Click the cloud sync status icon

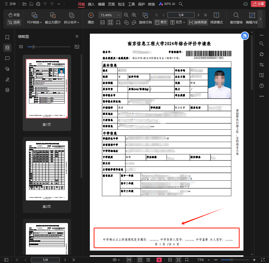[246, 4]
